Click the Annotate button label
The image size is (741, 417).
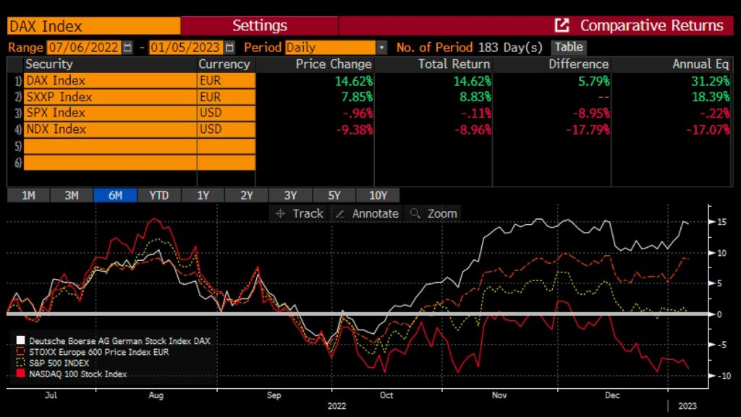click(x=376, y=214)
